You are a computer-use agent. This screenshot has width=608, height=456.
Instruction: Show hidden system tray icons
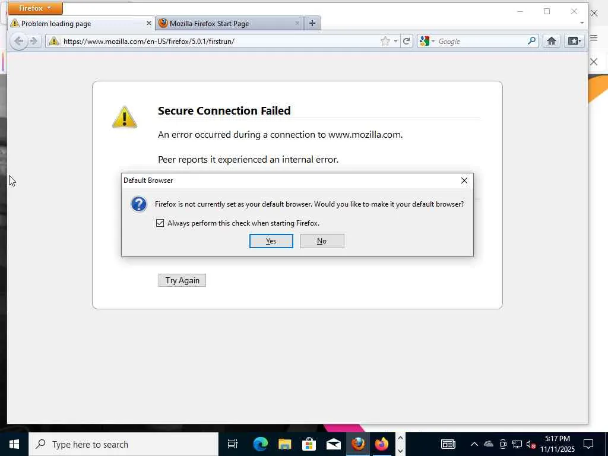(474, 444)
